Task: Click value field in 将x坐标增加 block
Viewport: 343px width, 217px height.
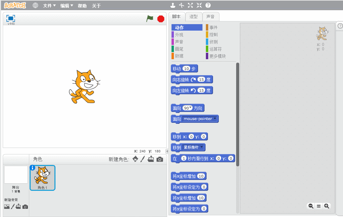Action: pyautogui.click(x=201, y=176)
